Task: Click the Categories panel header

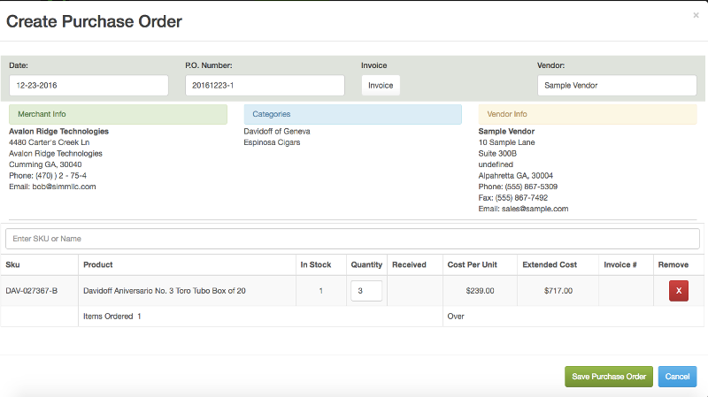Action: coord(352,114)
